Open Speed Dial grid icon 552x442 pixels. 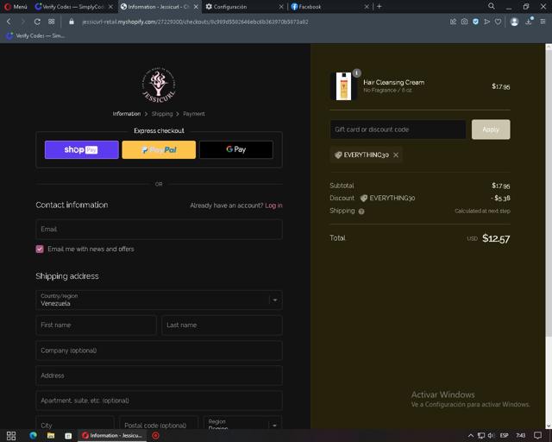point(52,22)
